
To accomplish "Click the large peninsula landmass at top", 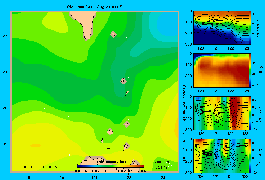I will [x=84, y=24].
